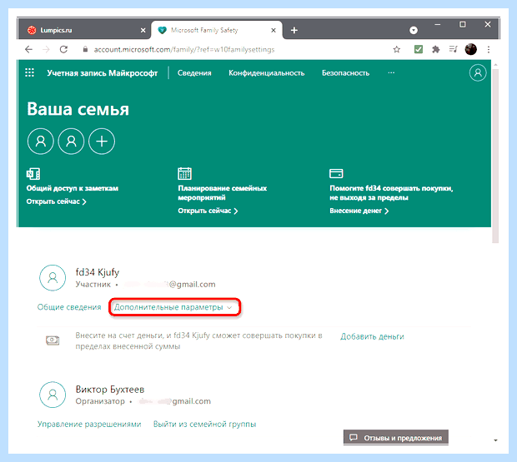Open the Microsoft apps grid launcher
Viewport: 517px width, 462px height.
(30, 72)
